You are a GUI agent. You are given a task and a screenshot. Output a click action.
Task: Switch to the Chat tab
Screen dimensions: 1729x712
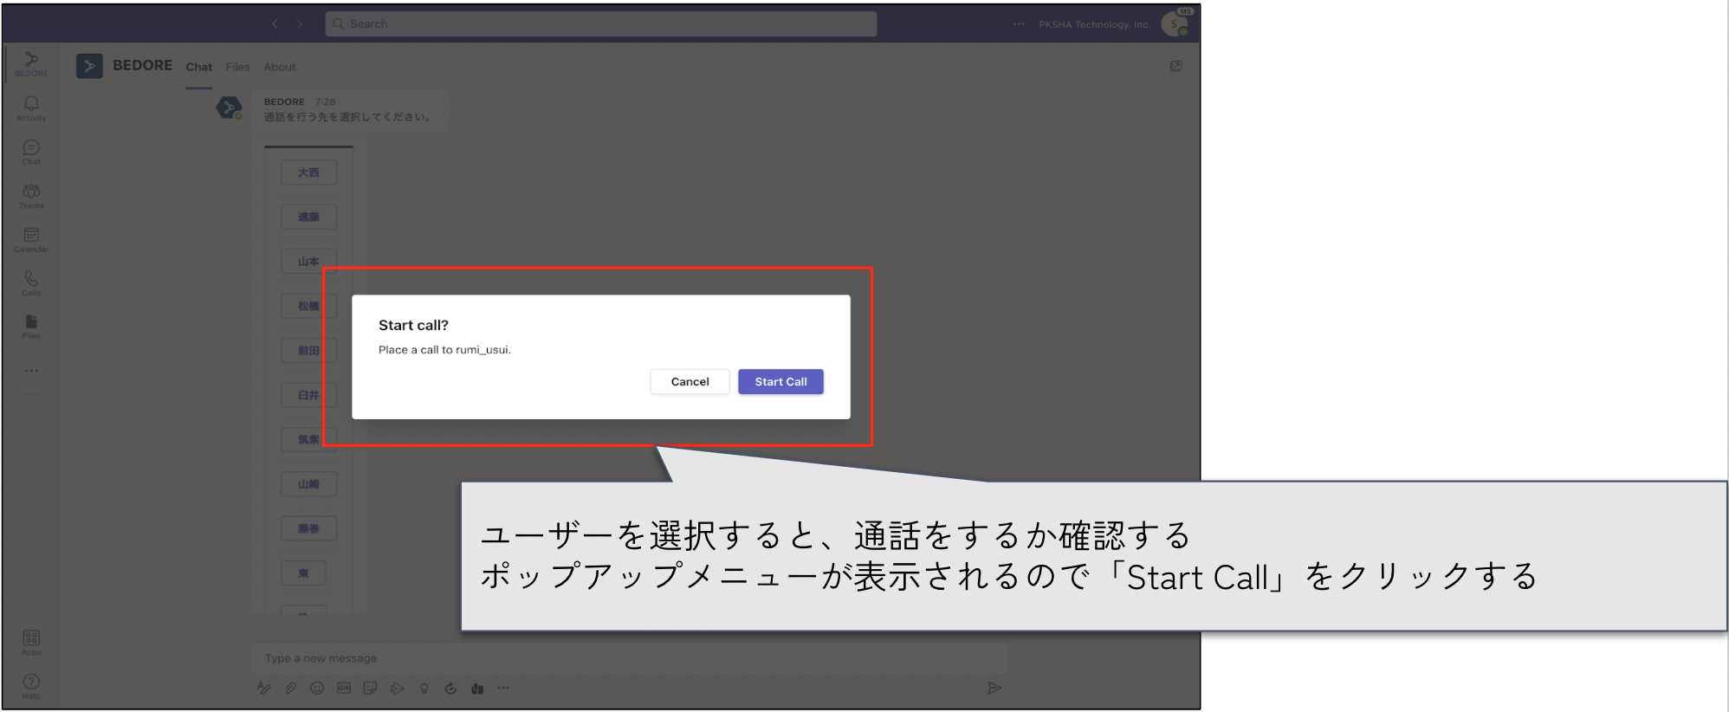coord(198,67)
